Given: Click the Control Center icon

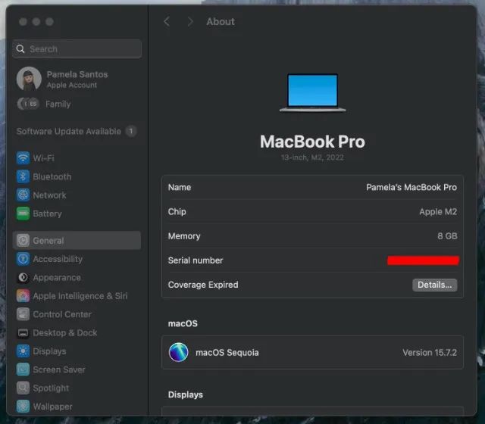Looking at the screenshot, I should (x=23, y=314).
